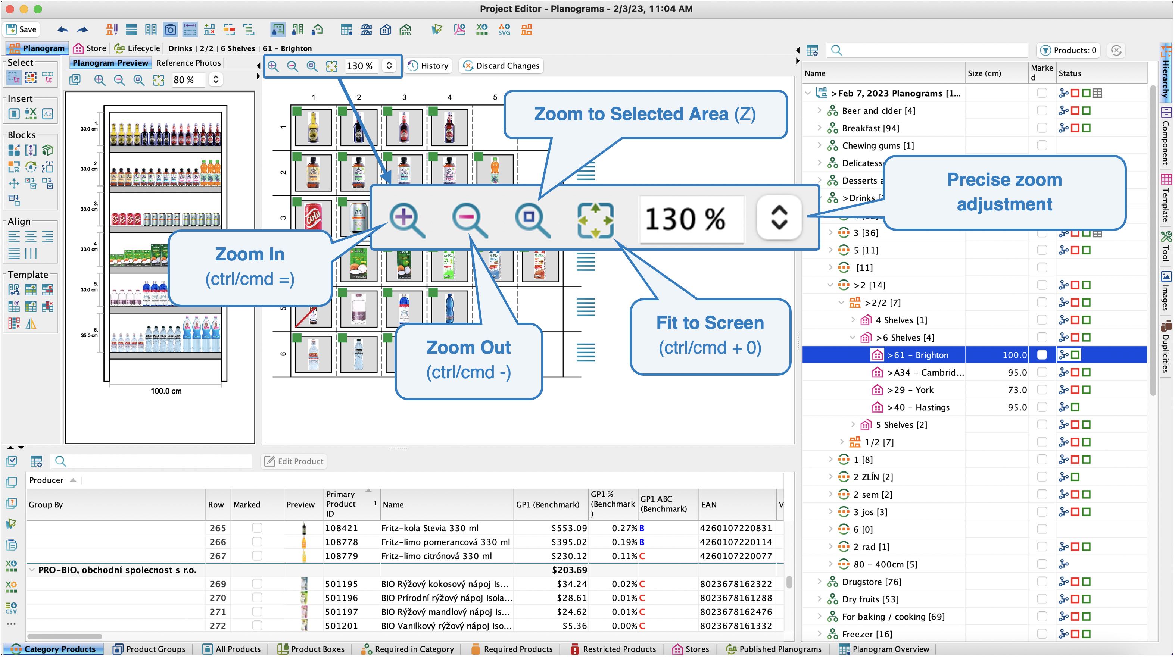Click the clear filter icon next to Products: 0
The width and height of the screenshot is (1175, 658).
coord(1116,50)
